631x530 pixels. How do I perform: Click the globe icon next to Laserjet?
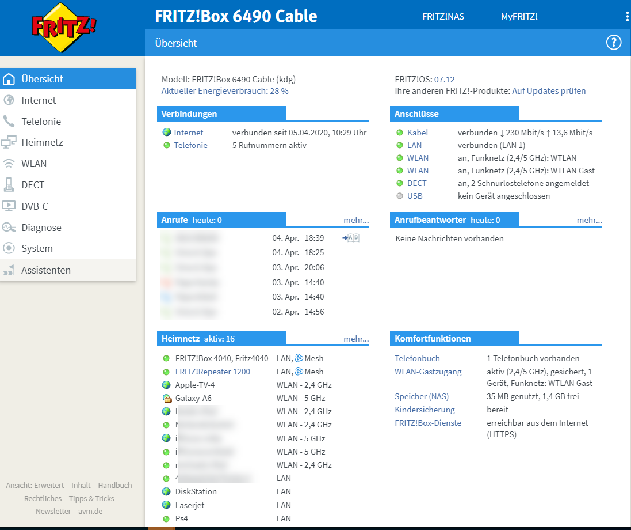click(166, 505)
